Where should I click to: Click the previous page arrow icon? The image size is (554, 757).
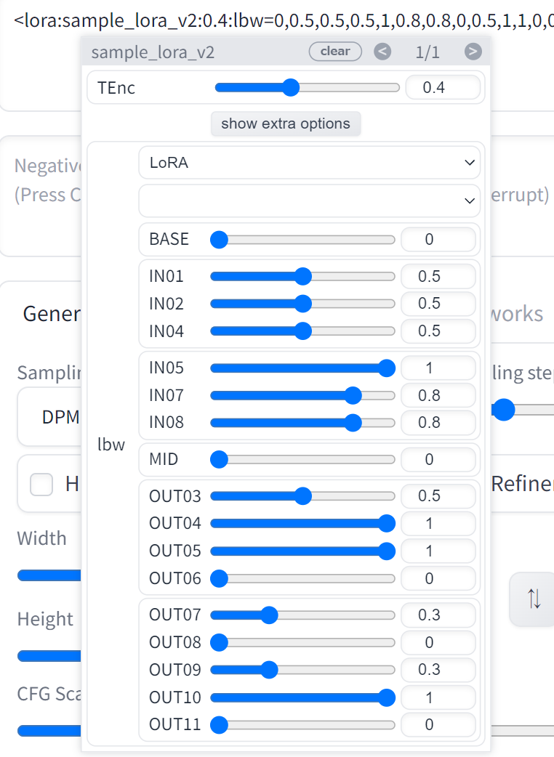click(382, 52)
